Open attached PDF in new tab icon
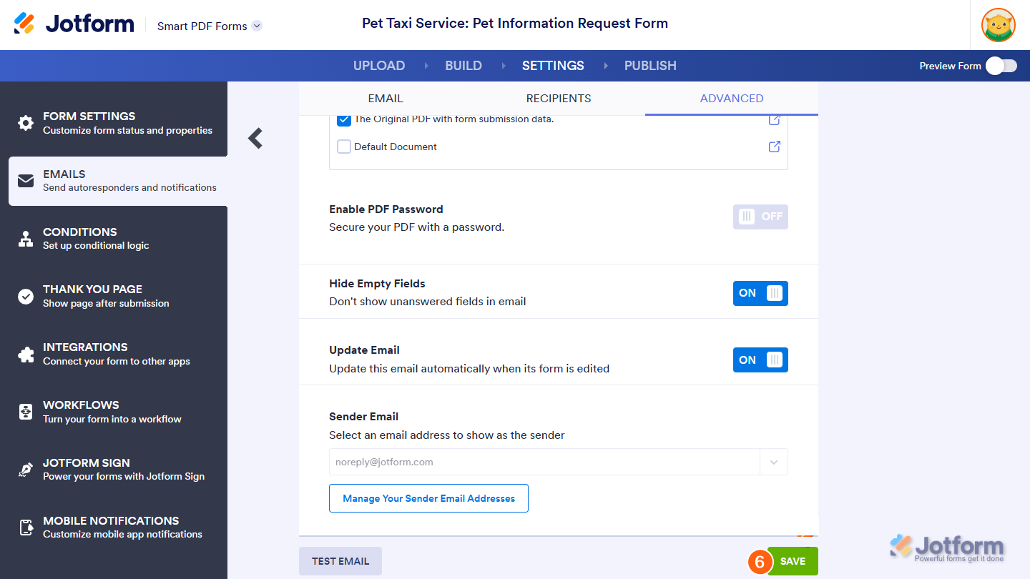Viewport: 1030px width, 579px height. click(x=774, y=119)
